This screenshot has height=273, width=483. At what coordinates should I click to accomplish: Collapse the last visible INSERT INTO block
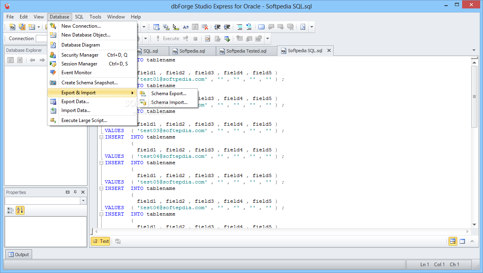pos(102,214)
